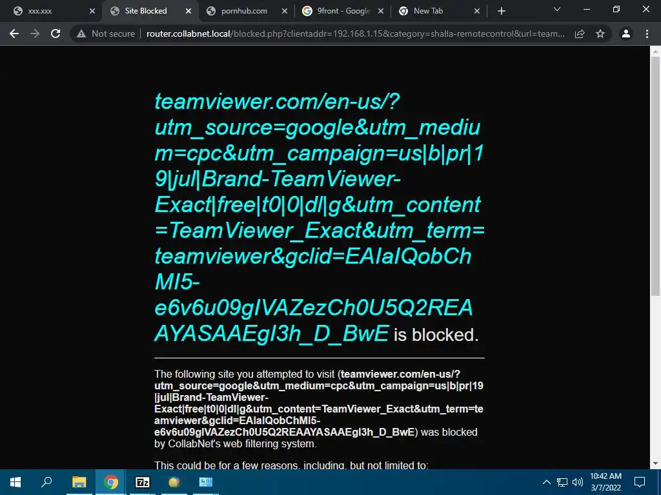Image resolution: width=661 pixels, height=495 pixels.
Task: Click the forward navigation arrow
Action: (x=35, y=34)
